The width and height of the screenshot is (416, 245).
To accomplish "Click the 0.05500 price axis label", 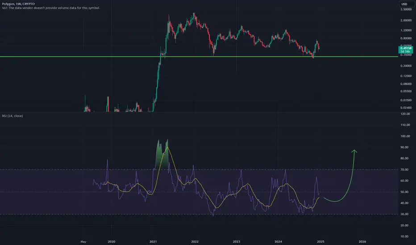I will (406, 91).
